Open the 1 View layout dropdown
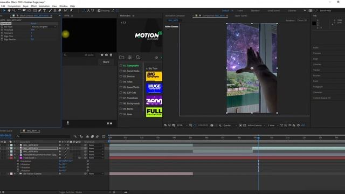Viewport: 345px width, 194px height. [x=273, y=126]
